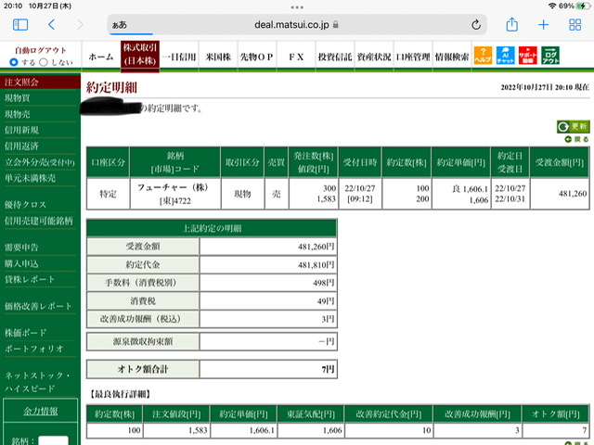This screenshot has width=594, height=445.
Task: Open the 情報検索 tab
Action: [452, 57]
